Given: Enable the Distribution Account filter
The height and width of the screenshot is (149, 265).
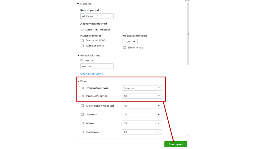Looking at the screenshot, I should pos(82,106).
